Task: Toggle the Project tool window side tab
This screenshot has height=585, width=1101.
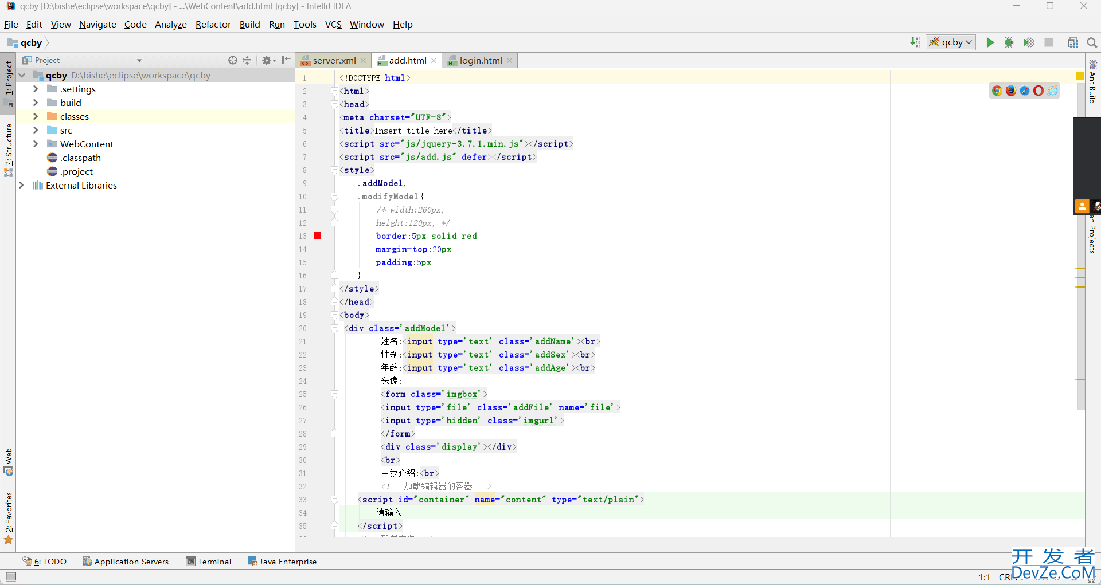Action: click(9, 80)
